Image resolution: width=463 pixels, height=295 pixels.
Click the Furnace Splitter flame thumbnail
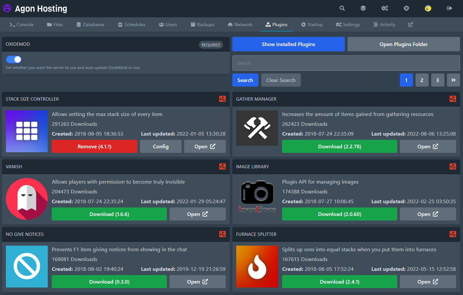pyautogui.click(x=257, y=267)
